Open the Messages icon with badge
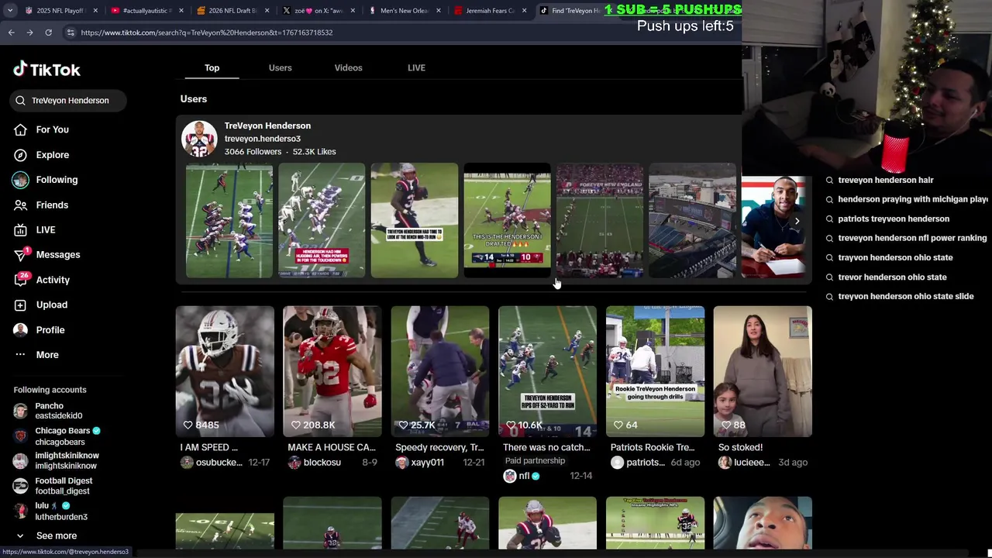Viewport: 992px width, 558px height. pos(21,255)
